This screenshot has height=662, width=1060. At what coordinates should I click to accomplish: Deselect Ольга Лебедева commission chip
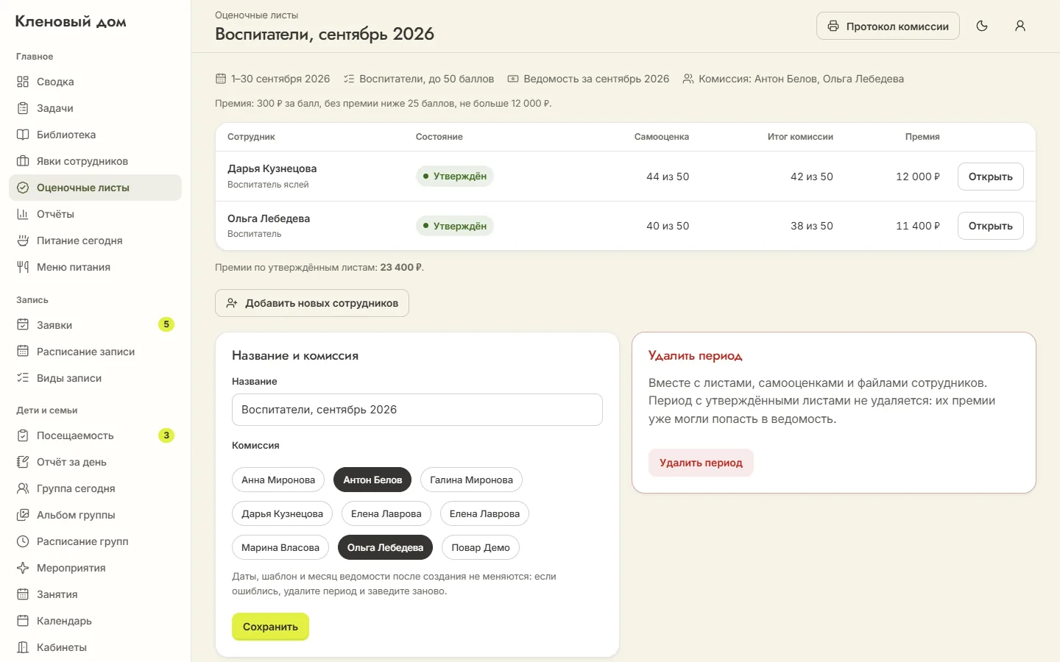[x=385, y=547]
